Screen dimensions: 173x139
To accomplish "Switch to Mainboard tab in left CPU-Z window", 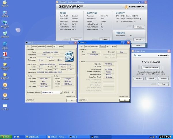I will pyautogui.click(x=42, y=47).
